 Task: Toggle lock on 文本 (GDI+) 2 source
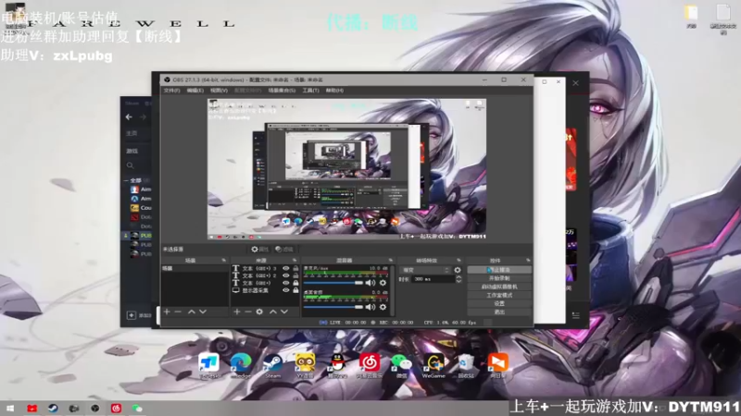[x=295, y=275]
